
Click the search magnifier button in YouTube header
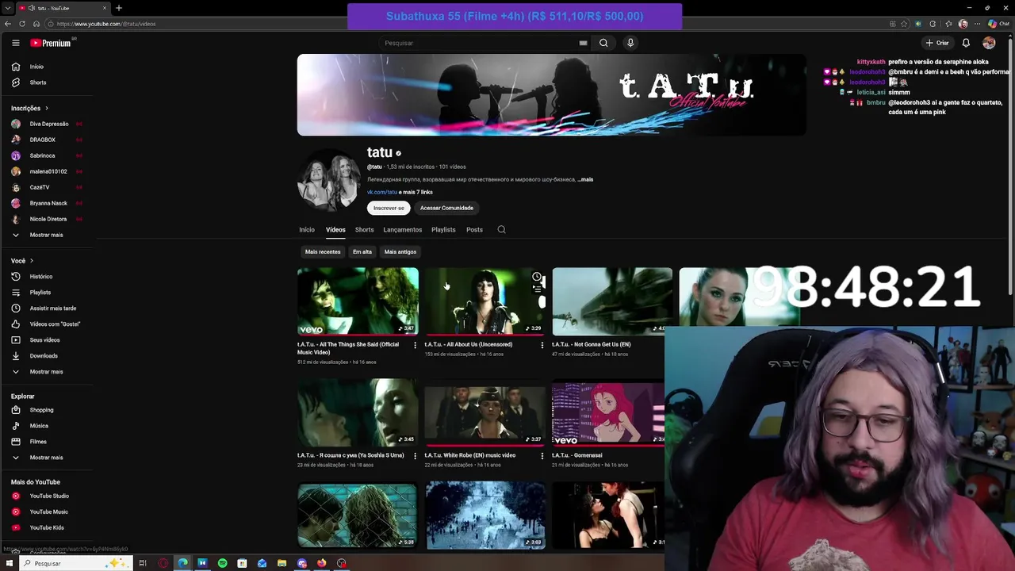click(603, 43)
